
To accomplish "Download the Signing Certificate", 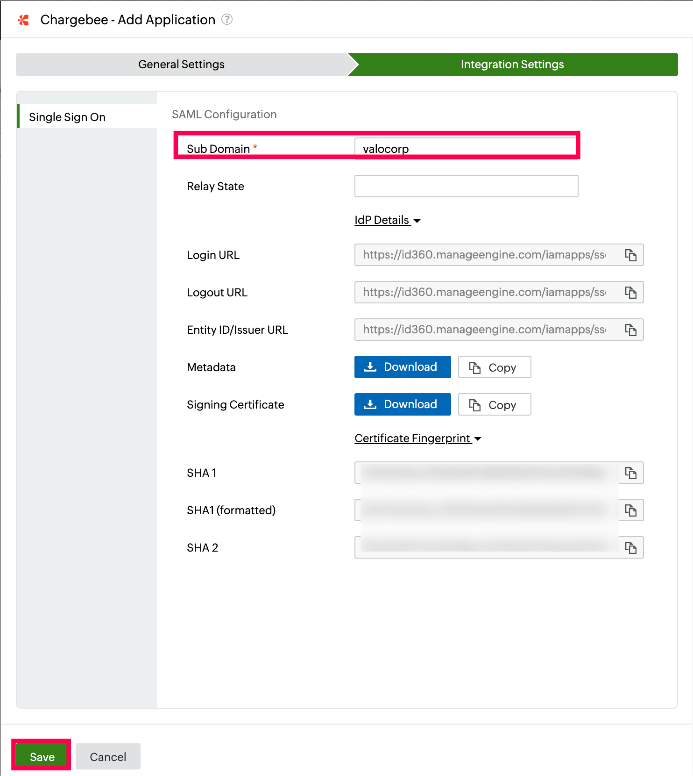I will click(403, 404).
